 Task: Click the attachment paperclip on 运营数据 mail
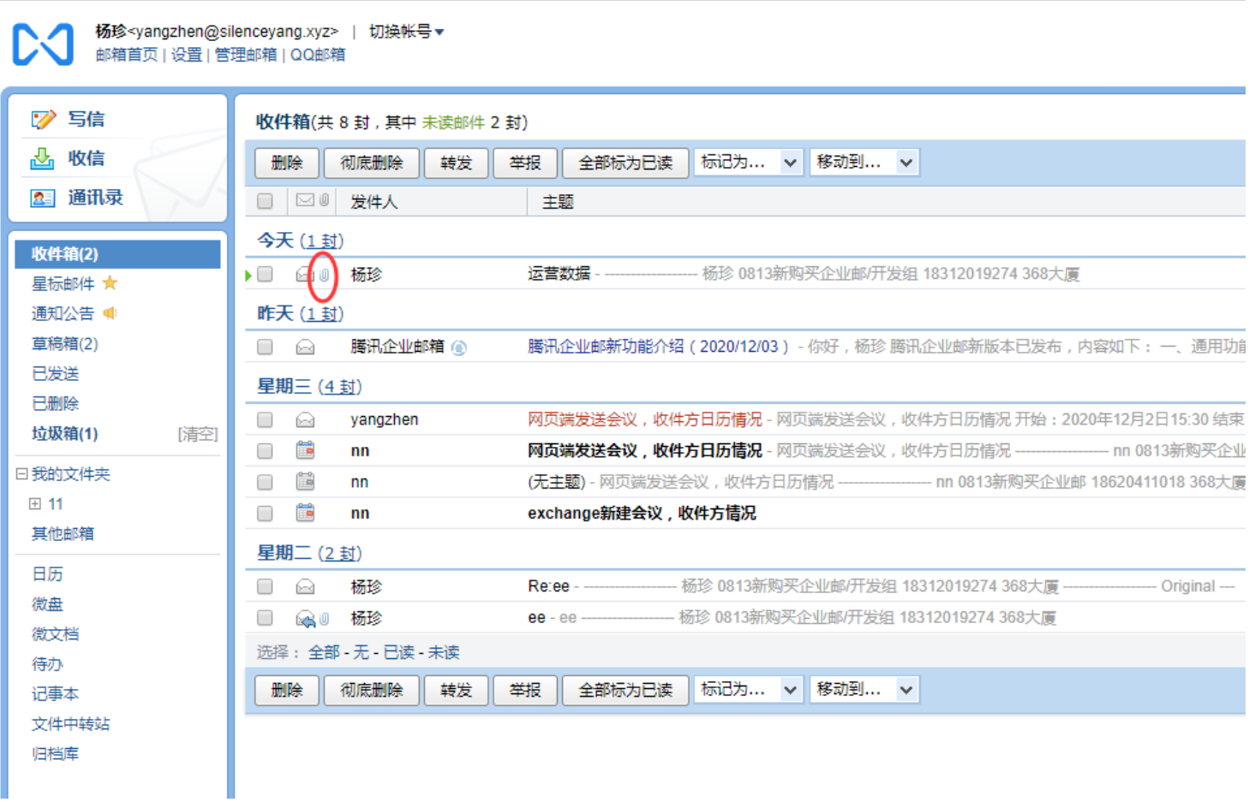tap(325, 275)
